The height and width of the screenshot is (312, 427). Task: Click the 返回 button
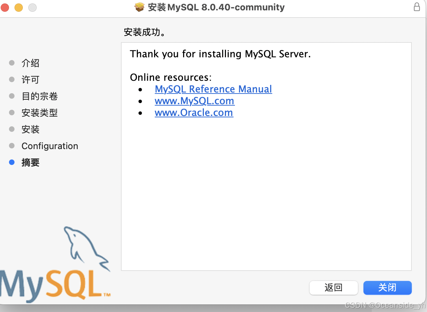(333, 287)
